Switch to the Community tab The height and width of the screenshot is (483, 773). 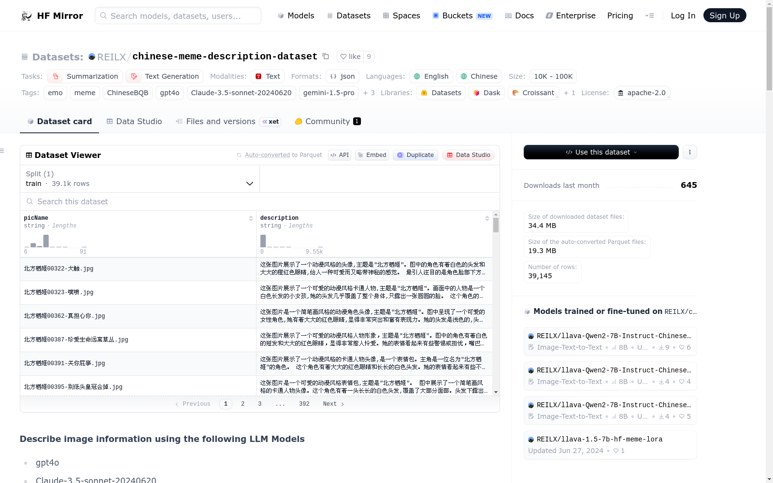pyautogui.click(x=328, y=122)
